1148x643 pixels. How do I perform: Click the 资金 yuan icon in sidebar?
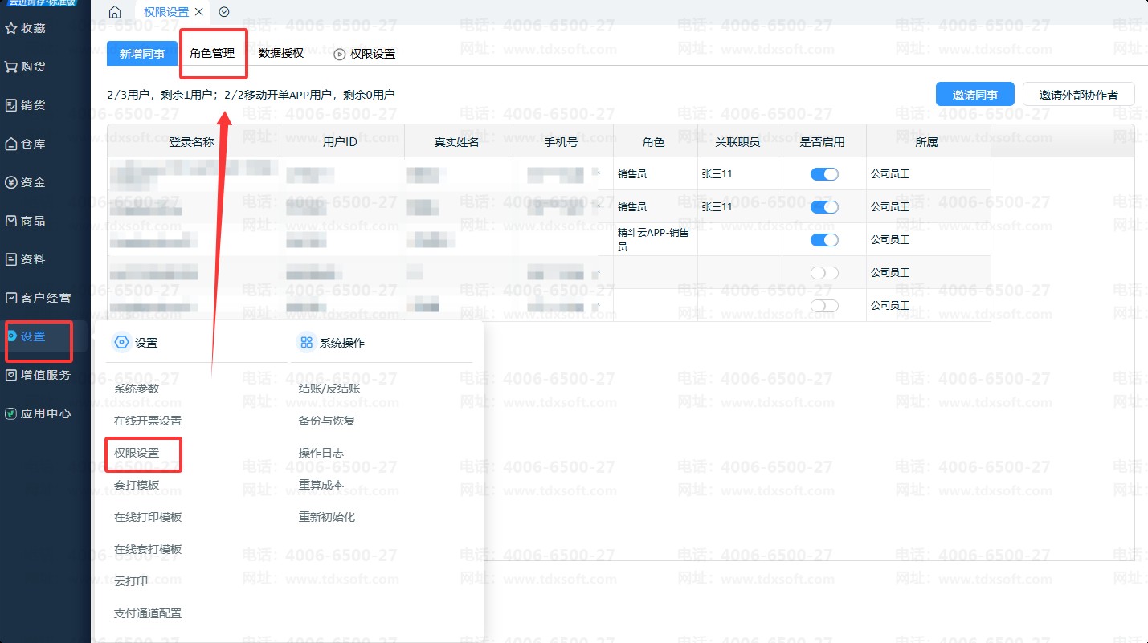[x=11, y=182]
